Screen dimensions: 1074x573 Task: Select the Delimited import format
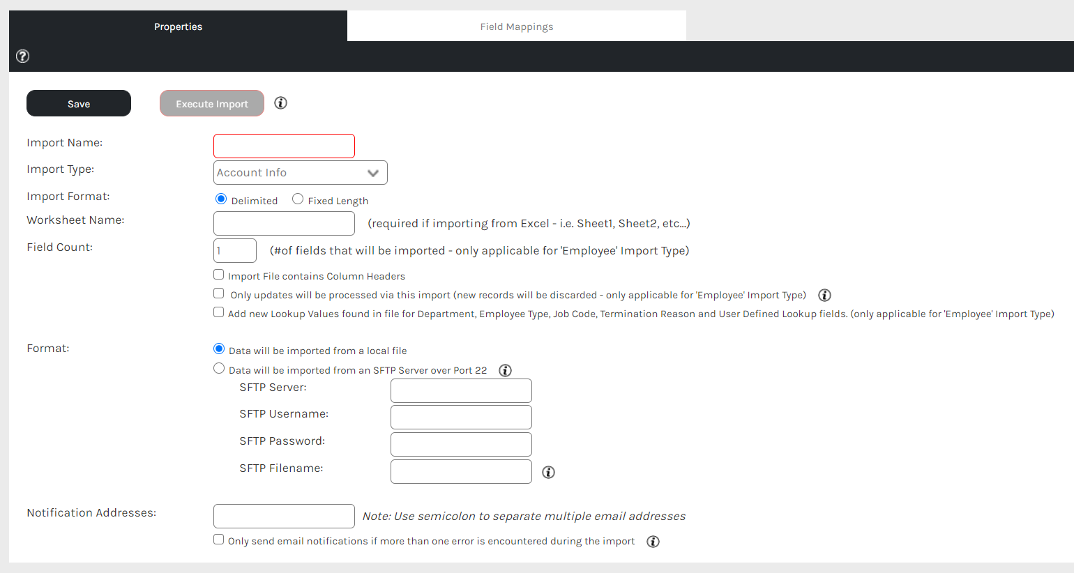221,199
